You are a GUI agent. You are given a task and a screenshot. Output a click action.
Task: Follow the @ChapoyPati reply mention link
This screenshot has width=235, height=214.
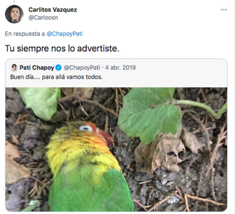(x=65, y=34)
